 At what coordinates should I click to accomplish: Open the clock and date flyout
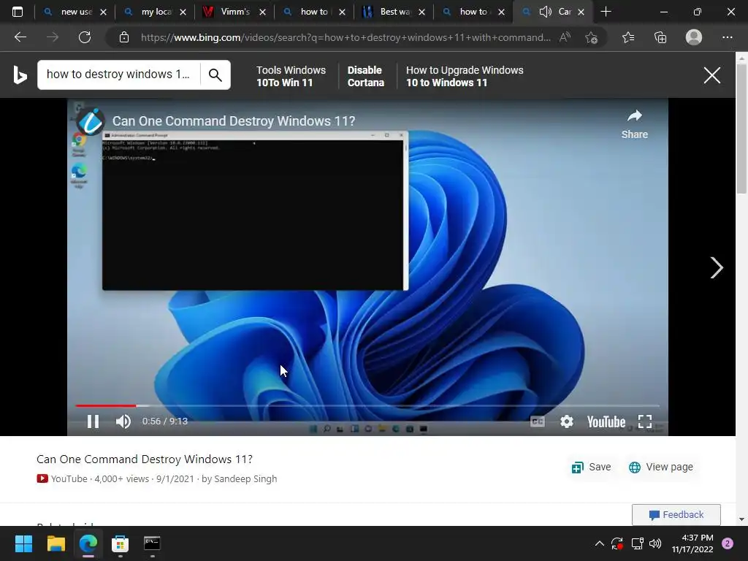tap(692, 543)
